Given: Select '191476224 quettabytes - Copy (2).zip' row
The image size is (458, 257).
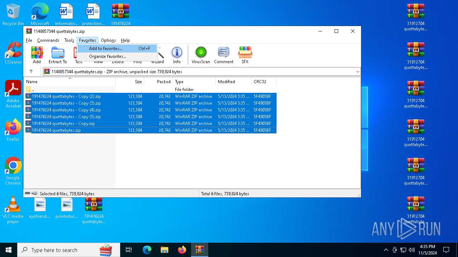Looking at the screenshot, I should point(150,96).
